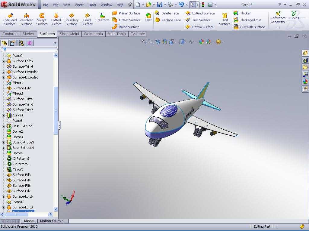Screen dimensions: 309x231
Task: Expand the Surface-Loft5 feature
Action: click(x=3, y=61)
